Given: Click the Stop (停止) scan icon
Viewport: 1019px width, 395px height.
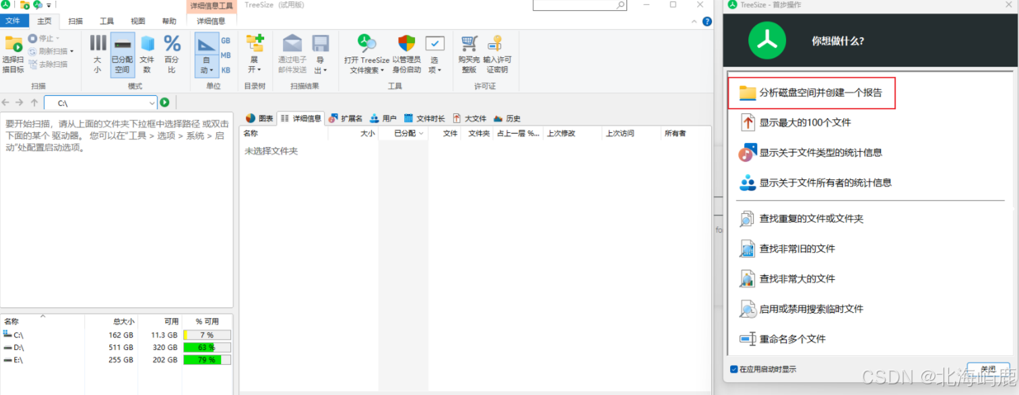Looking at the screenshot, I should coord(32,38).
